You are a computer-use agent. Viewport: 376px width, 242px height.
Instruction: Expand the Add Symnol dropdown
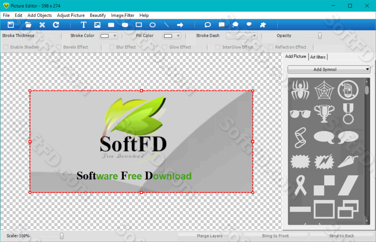pos(329,69)
